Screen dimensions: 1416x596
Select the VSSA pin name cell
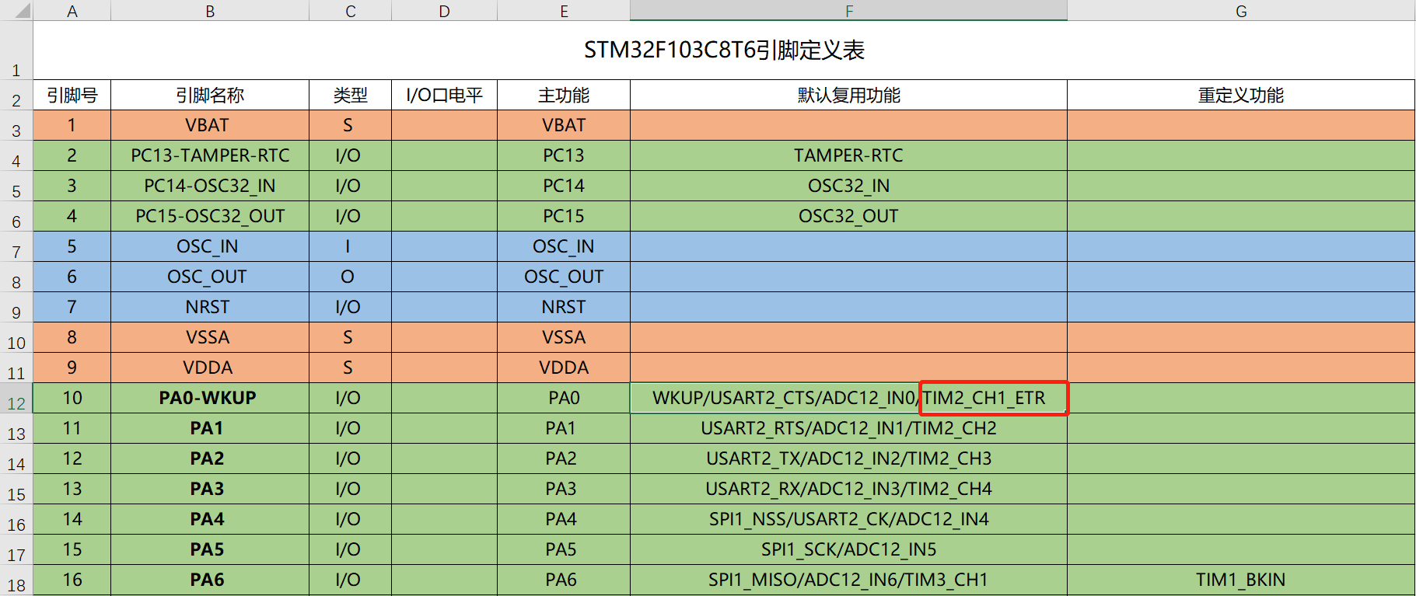pos(210,337)
